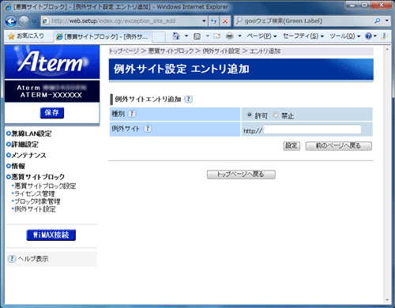Expand 情報 sidebar menu
Viewport: 395px width, 308px height.
[16, 166]
